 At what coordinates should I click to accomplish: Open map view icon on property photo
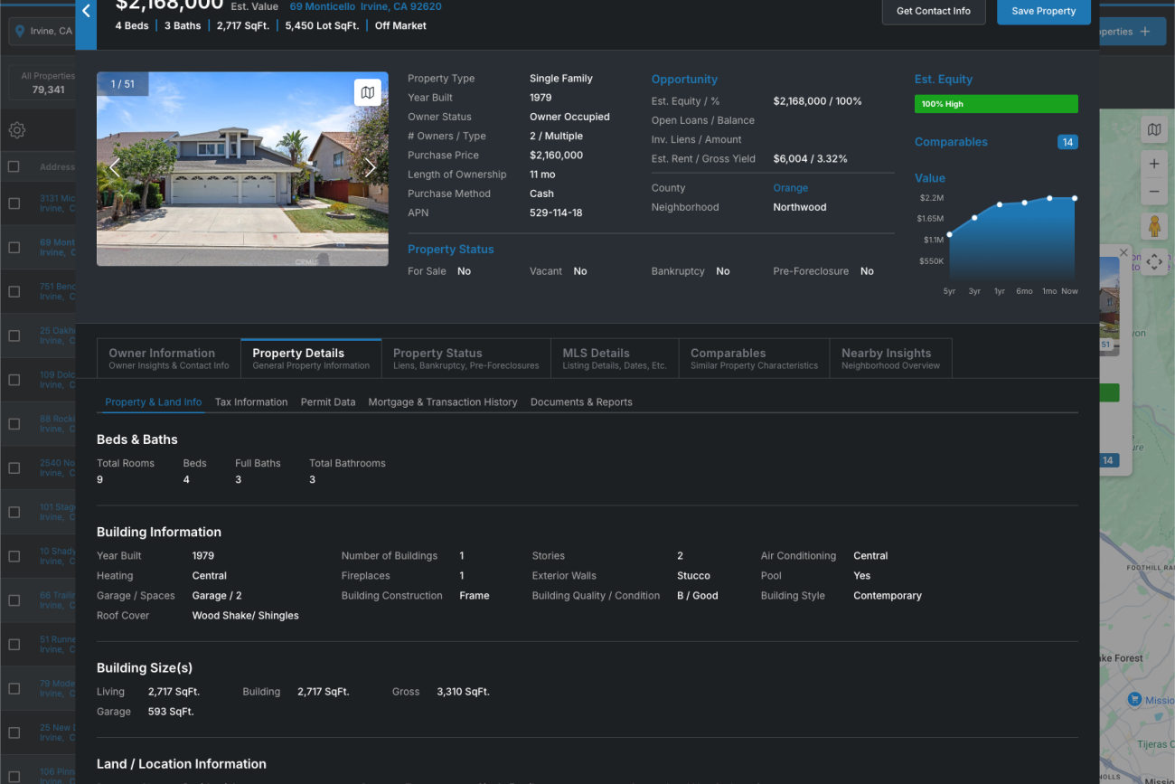click(367, 92)
